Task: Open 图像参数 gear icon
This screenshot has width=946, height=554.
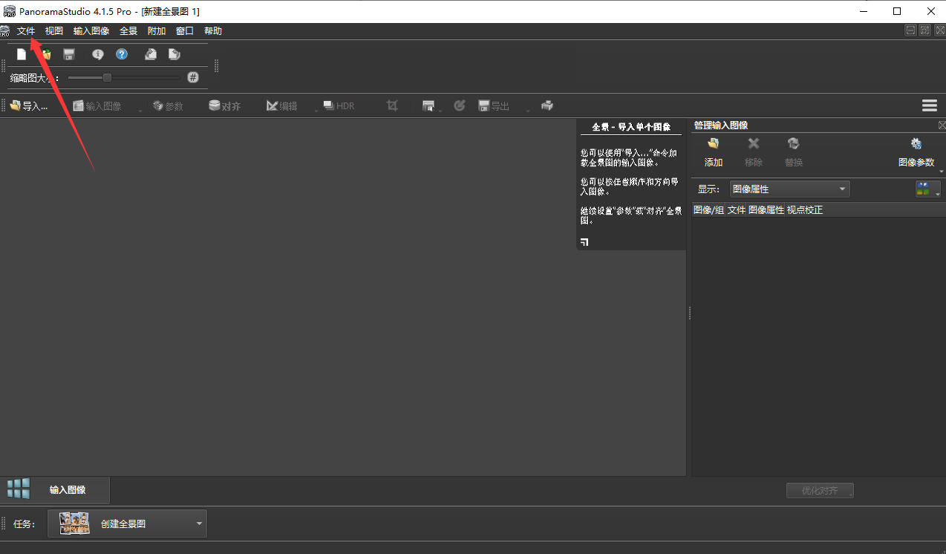Action: (916, 151)
